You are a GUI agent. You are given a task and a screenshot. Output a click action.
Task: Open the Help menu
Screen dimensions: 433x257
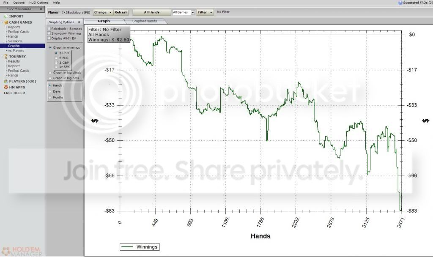click(56, 3)
